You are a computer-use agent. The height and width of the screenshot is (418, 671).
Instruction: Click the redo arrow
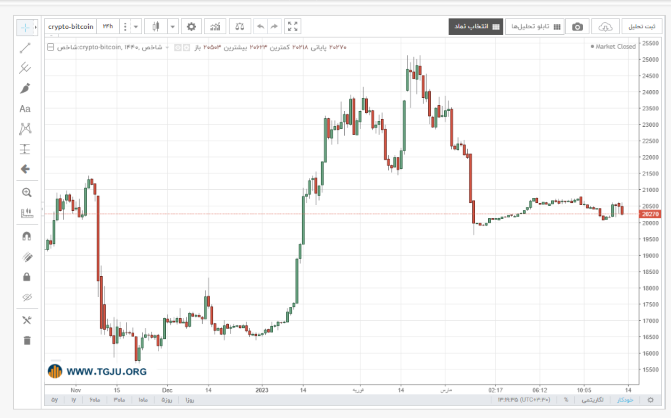click(274, 27)
